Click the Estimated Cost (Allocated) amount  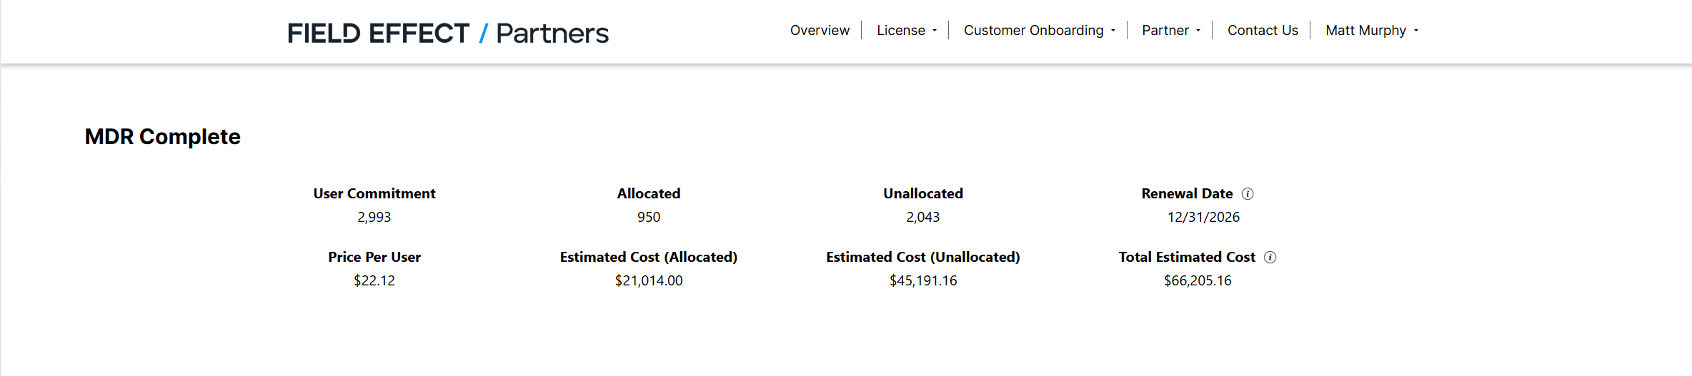pyautogui.click(x=649, y=280)
